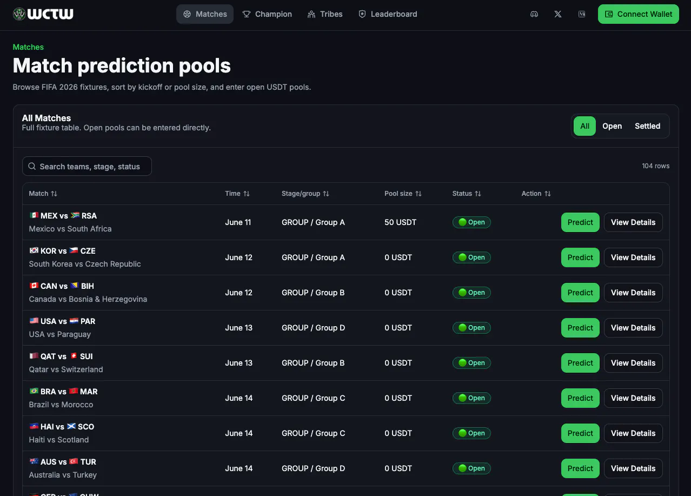
Task: View Details for Brazil vs Morocco
Action: (633, 398)
